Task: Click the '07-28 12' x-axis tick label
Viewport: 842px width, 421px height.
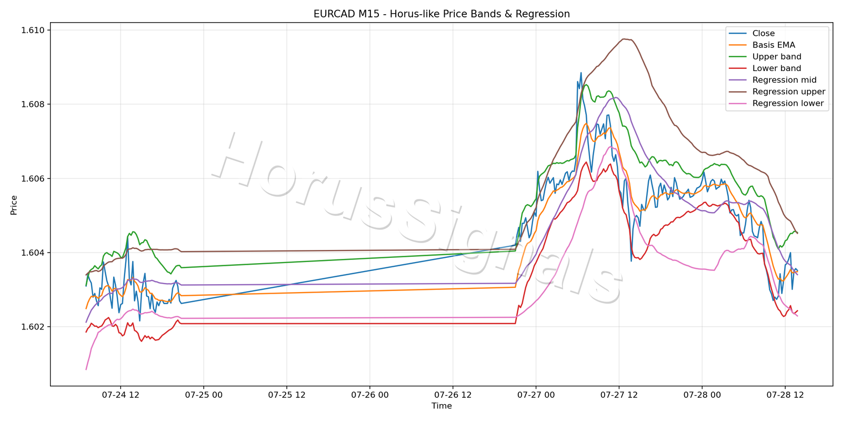Action: pos(785,395)
